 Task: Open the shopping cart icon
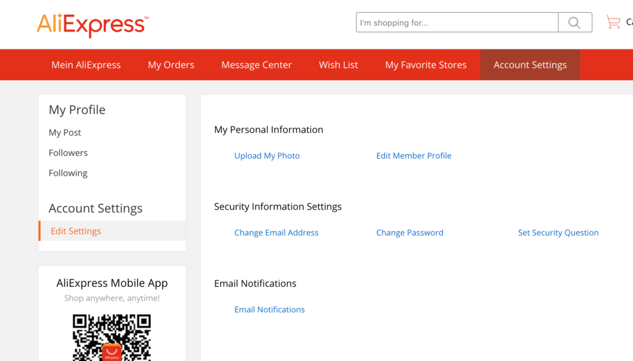click(613, 22)
